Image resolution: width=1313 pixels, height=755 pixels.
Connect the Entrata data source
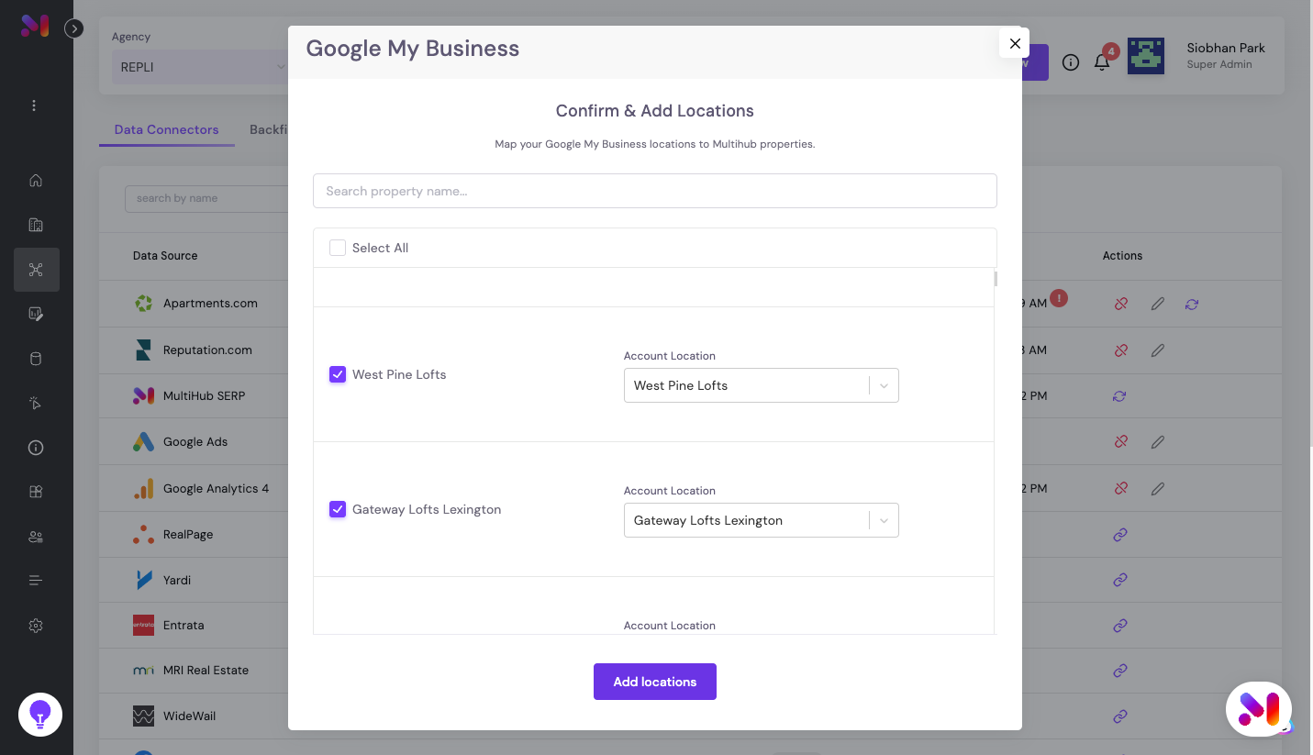1119,626
